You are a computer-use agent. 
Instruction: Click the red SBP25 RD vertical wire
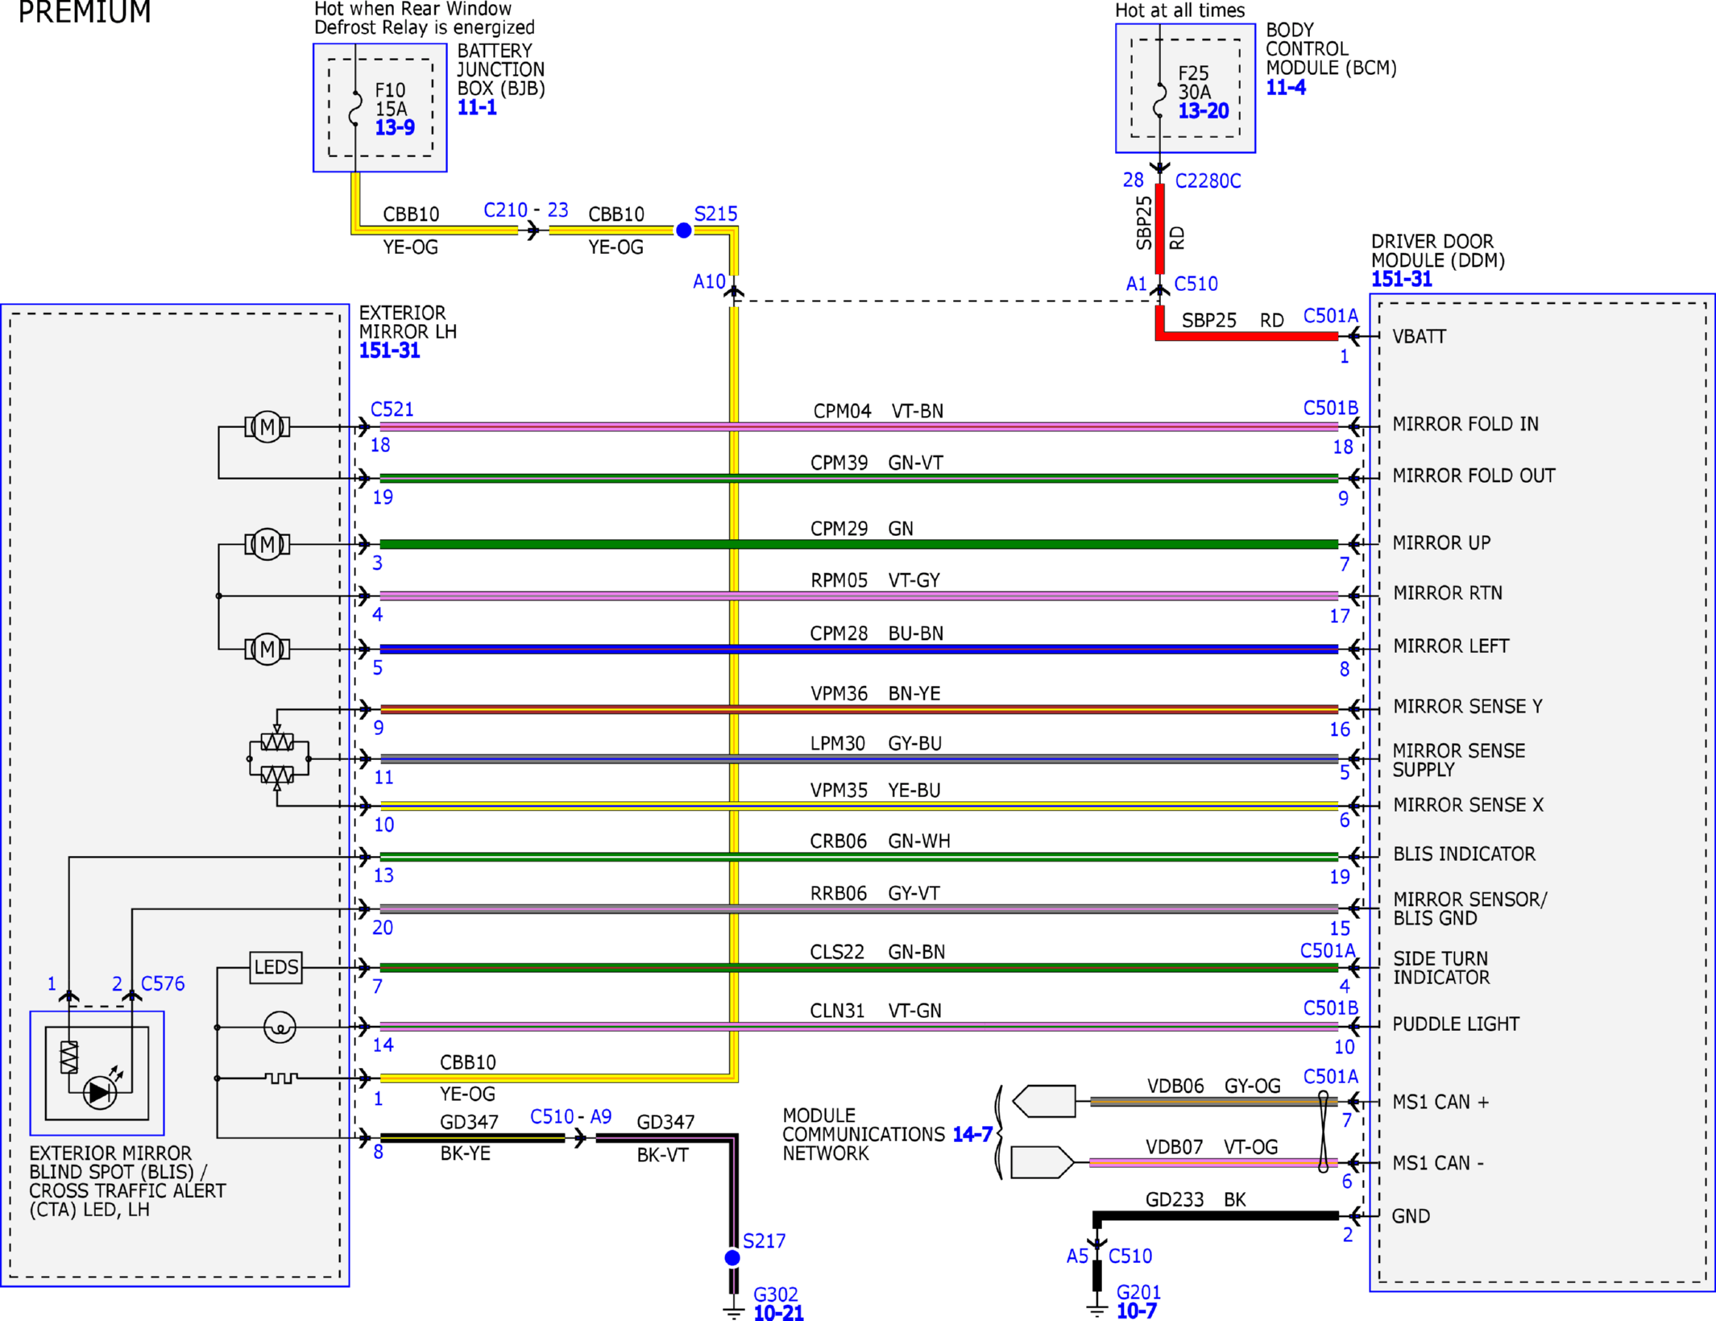1160,229
